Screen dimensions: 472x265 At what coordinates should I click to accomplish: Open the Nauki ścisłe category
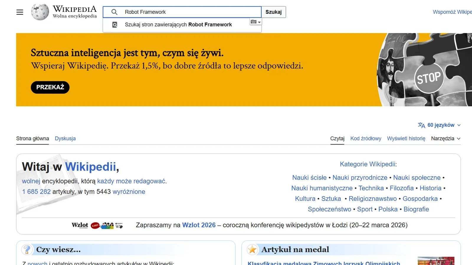[309, 178]
